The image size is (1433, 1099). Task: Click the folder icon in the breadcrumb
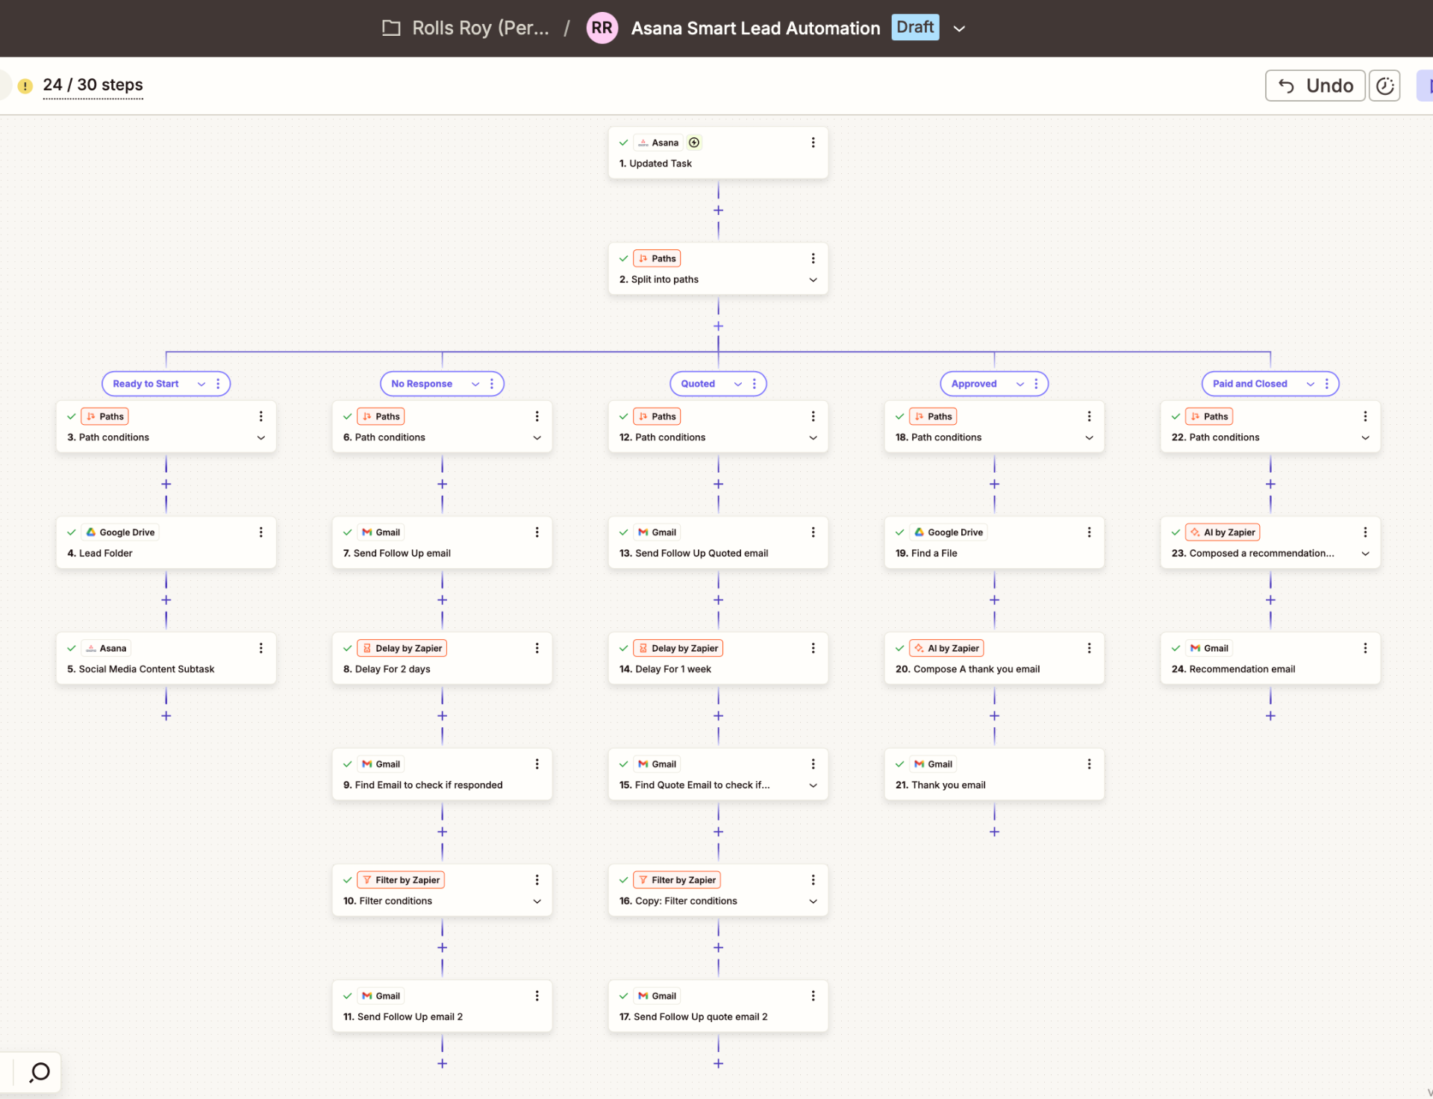click(x=391, y=28)
